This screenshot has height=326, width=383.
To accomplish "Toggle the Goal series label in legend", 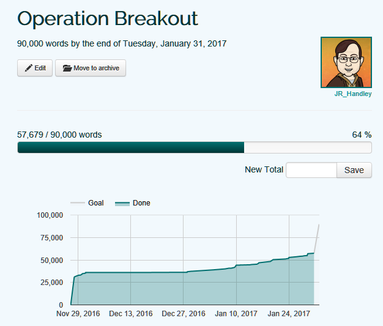I will (96, 203).
